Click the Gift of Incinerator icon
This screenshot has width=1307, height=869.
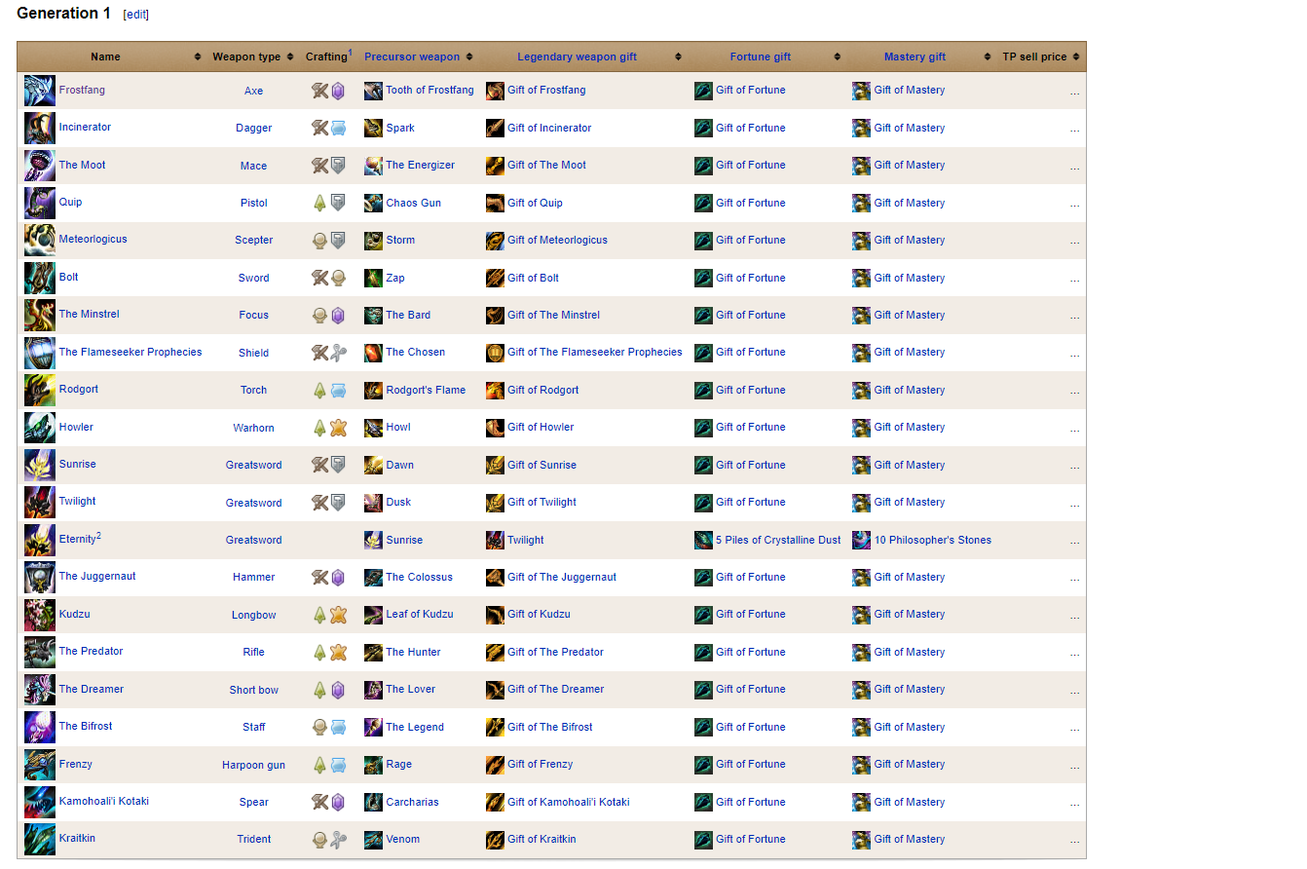tap(495, 128)
